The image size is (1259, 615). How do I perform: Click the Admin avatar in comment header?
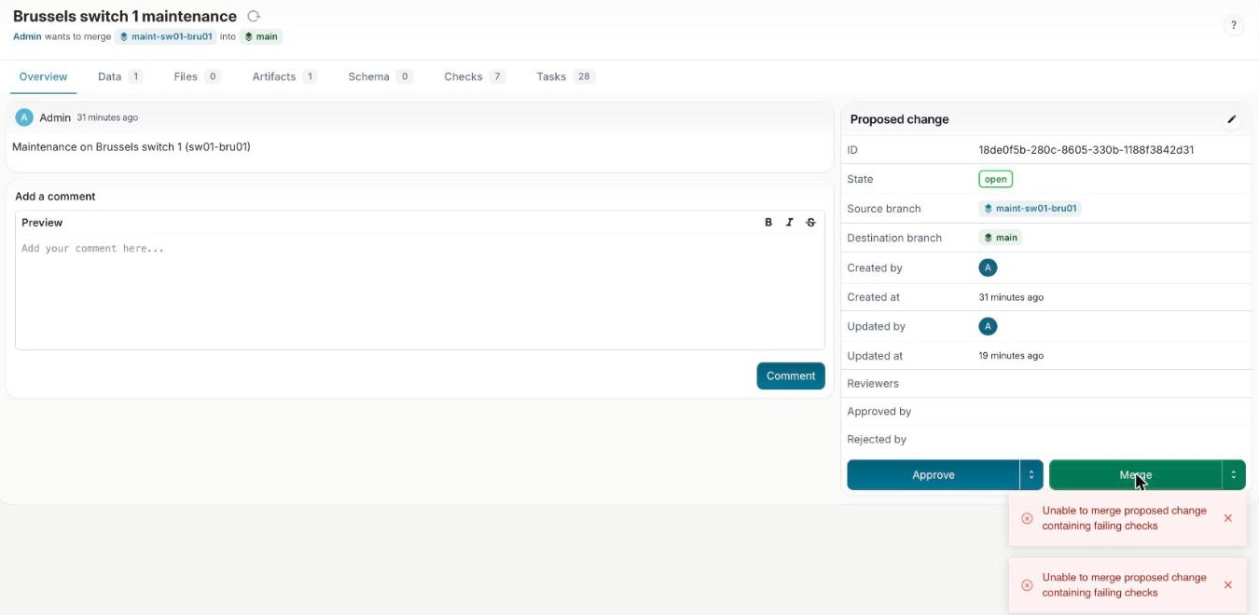pos(24,117)
